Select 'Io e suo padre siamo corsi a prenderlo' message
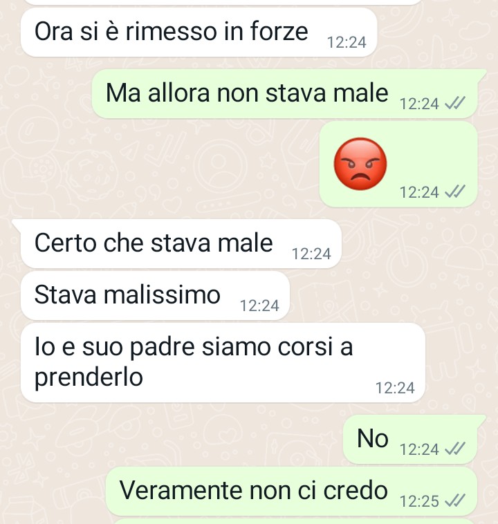This screenshot has width=498, height=524. tap(223, 363)
